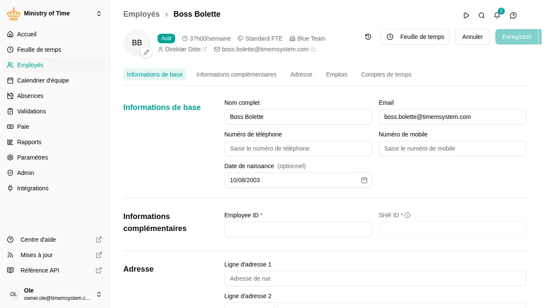Viewport: 548px width, 308px height.
Task: Open Mises à jour link
Action: [x=55, y=255]
